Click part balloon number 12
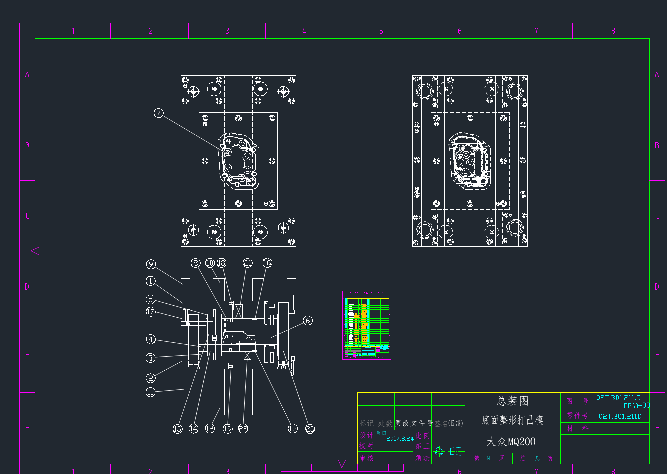The width and height of the screenshot is (667, 474). click(210, 429)
